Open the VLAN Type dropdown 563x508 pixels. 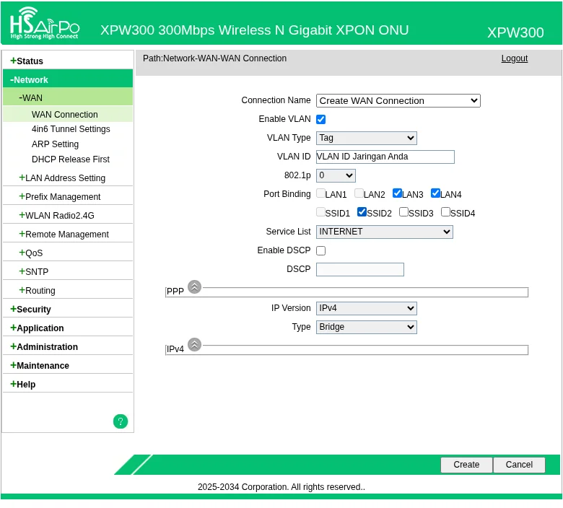tap(366, 138)
